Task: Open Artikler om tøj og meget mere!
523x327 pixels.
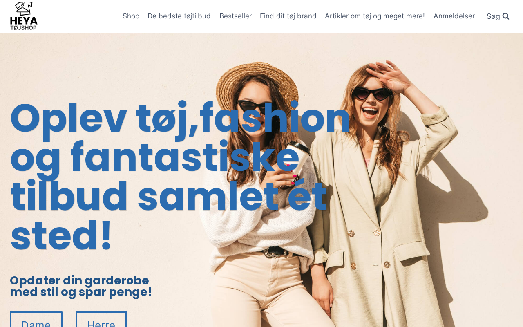Action: (x=375, y=16)
